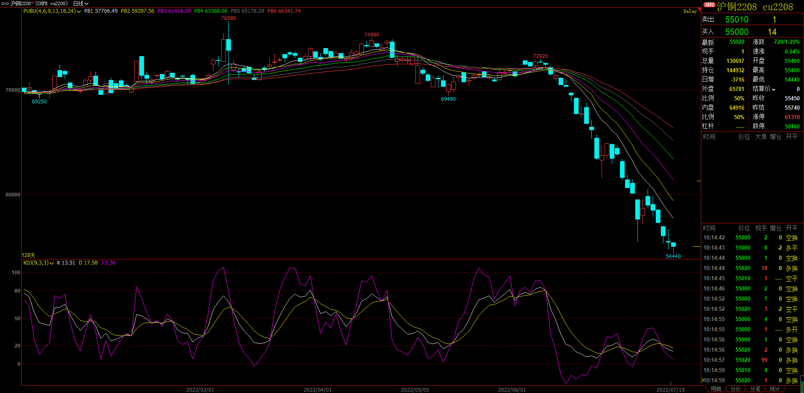
Task: Click the 2022/07/15 date axis label
Action: point(670,390)
